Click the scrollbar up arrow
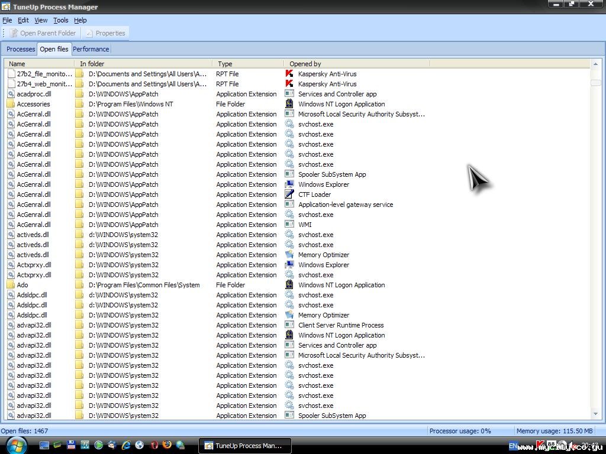 pyautogui.click(x=595, y=64)
